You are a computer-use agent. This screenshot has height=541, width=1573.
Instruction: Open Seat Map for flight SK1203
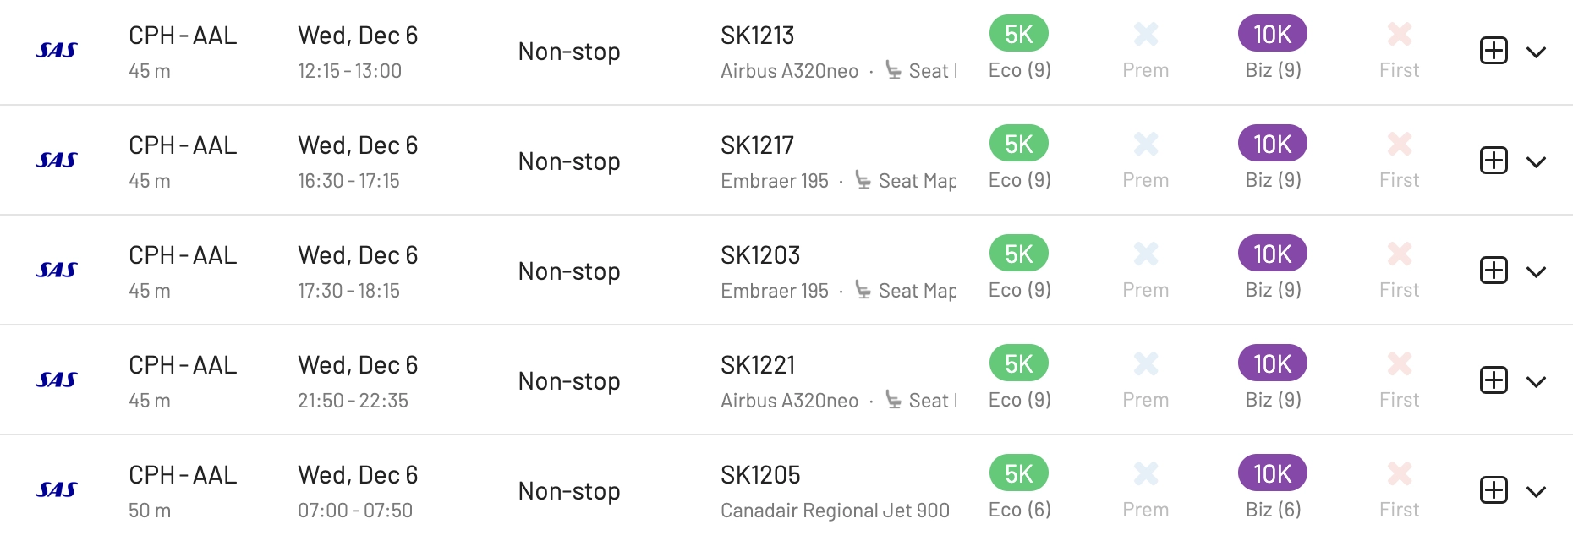[x=917, y=291]
